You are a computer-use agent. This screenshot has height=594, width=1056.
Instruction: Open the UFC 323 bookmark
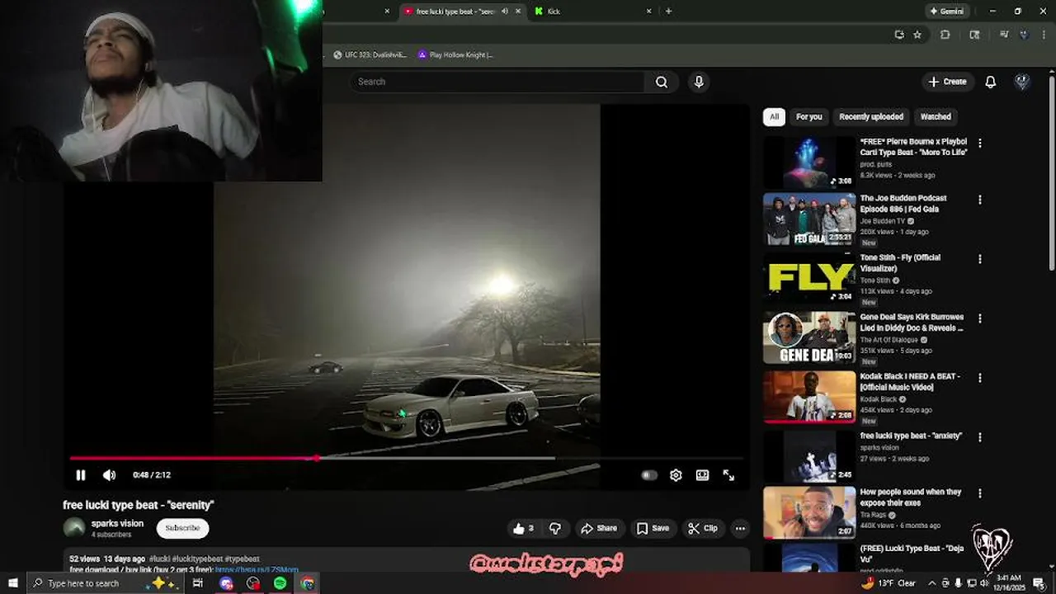click(370, 55)
